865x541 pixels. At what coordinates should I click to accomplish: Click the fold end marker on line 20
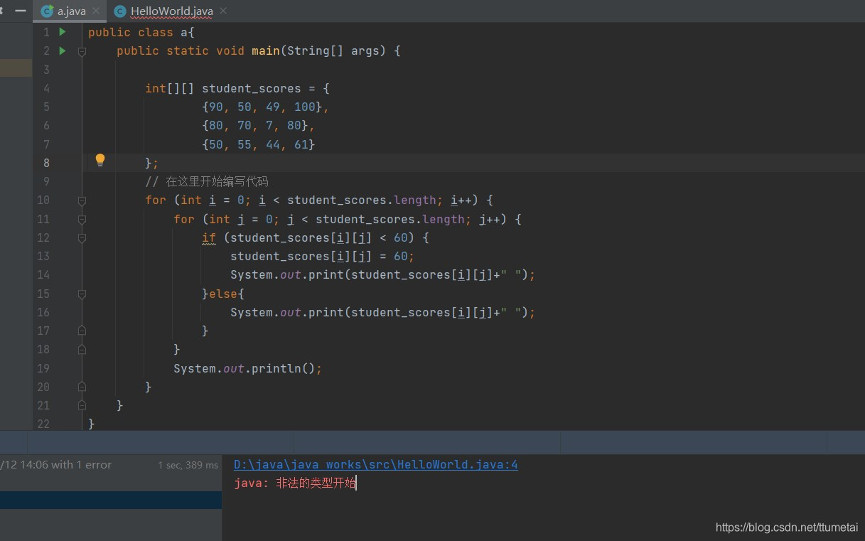coord(82,387)
